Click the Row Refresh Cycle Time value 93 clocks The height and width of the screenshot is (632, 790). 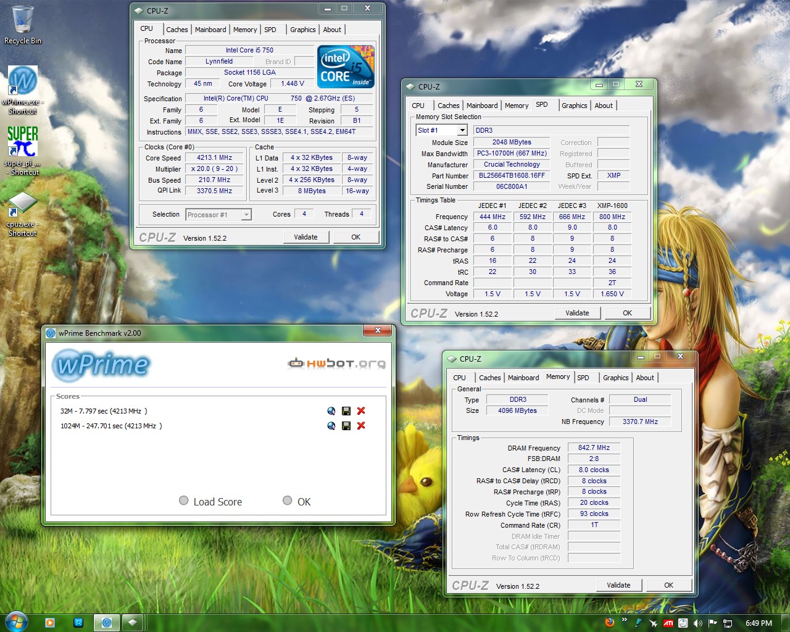pyautogui.click(x=594, y=514)
